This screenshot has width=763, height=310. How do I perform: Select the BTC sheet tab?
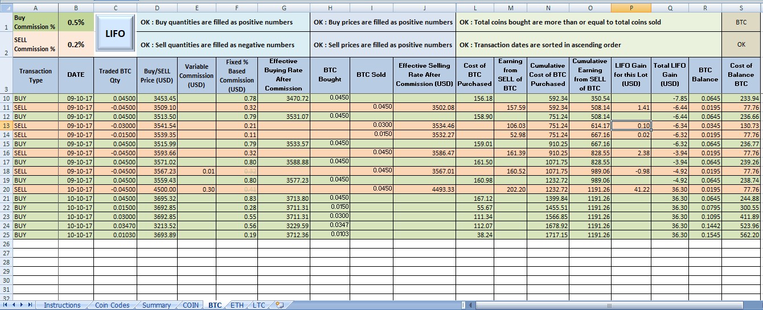pyautogui.click(x=215, y=305)
